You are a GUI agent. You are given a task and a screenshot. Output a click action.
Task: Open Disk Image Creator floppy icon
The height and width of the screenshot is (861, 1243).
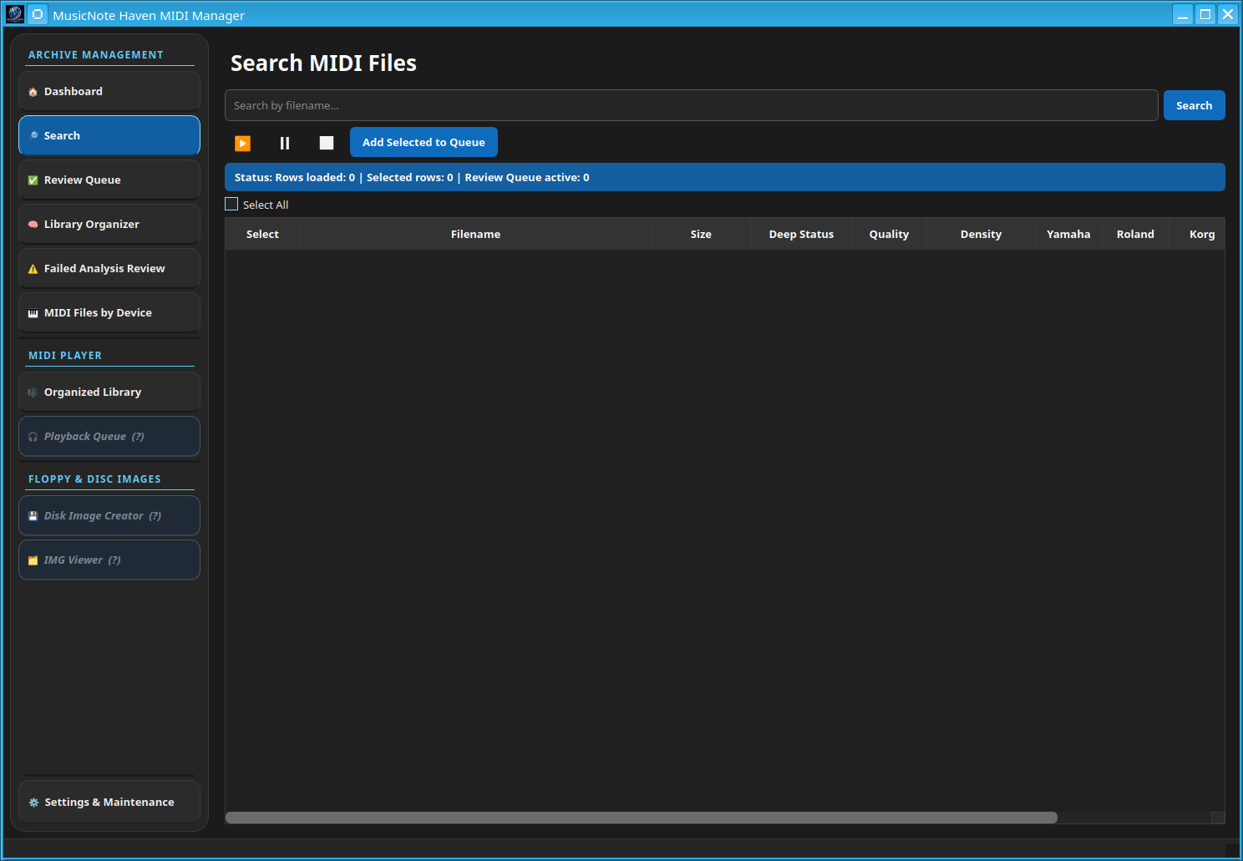(x=33, y=516)
